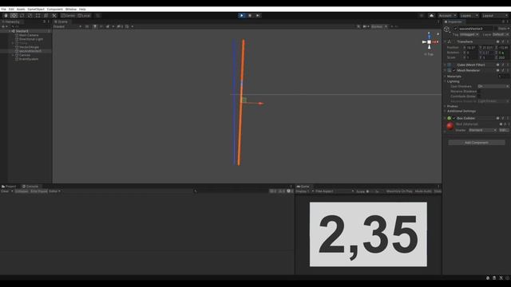The image size is (511, 287).
Task: Open the Gizmos dropdown in Scene view
Action: pos(379,26)
